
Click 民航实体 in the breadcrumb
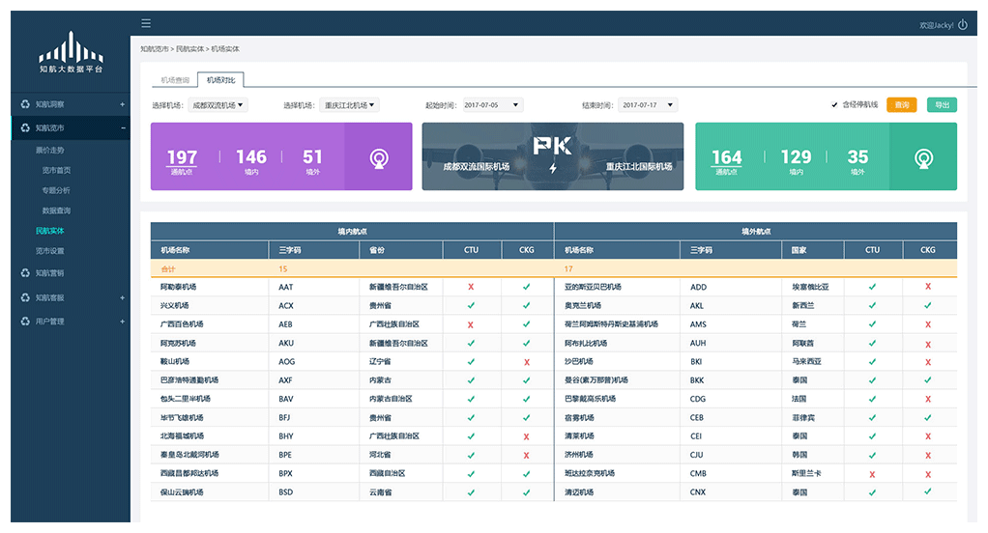coord(189,48)
